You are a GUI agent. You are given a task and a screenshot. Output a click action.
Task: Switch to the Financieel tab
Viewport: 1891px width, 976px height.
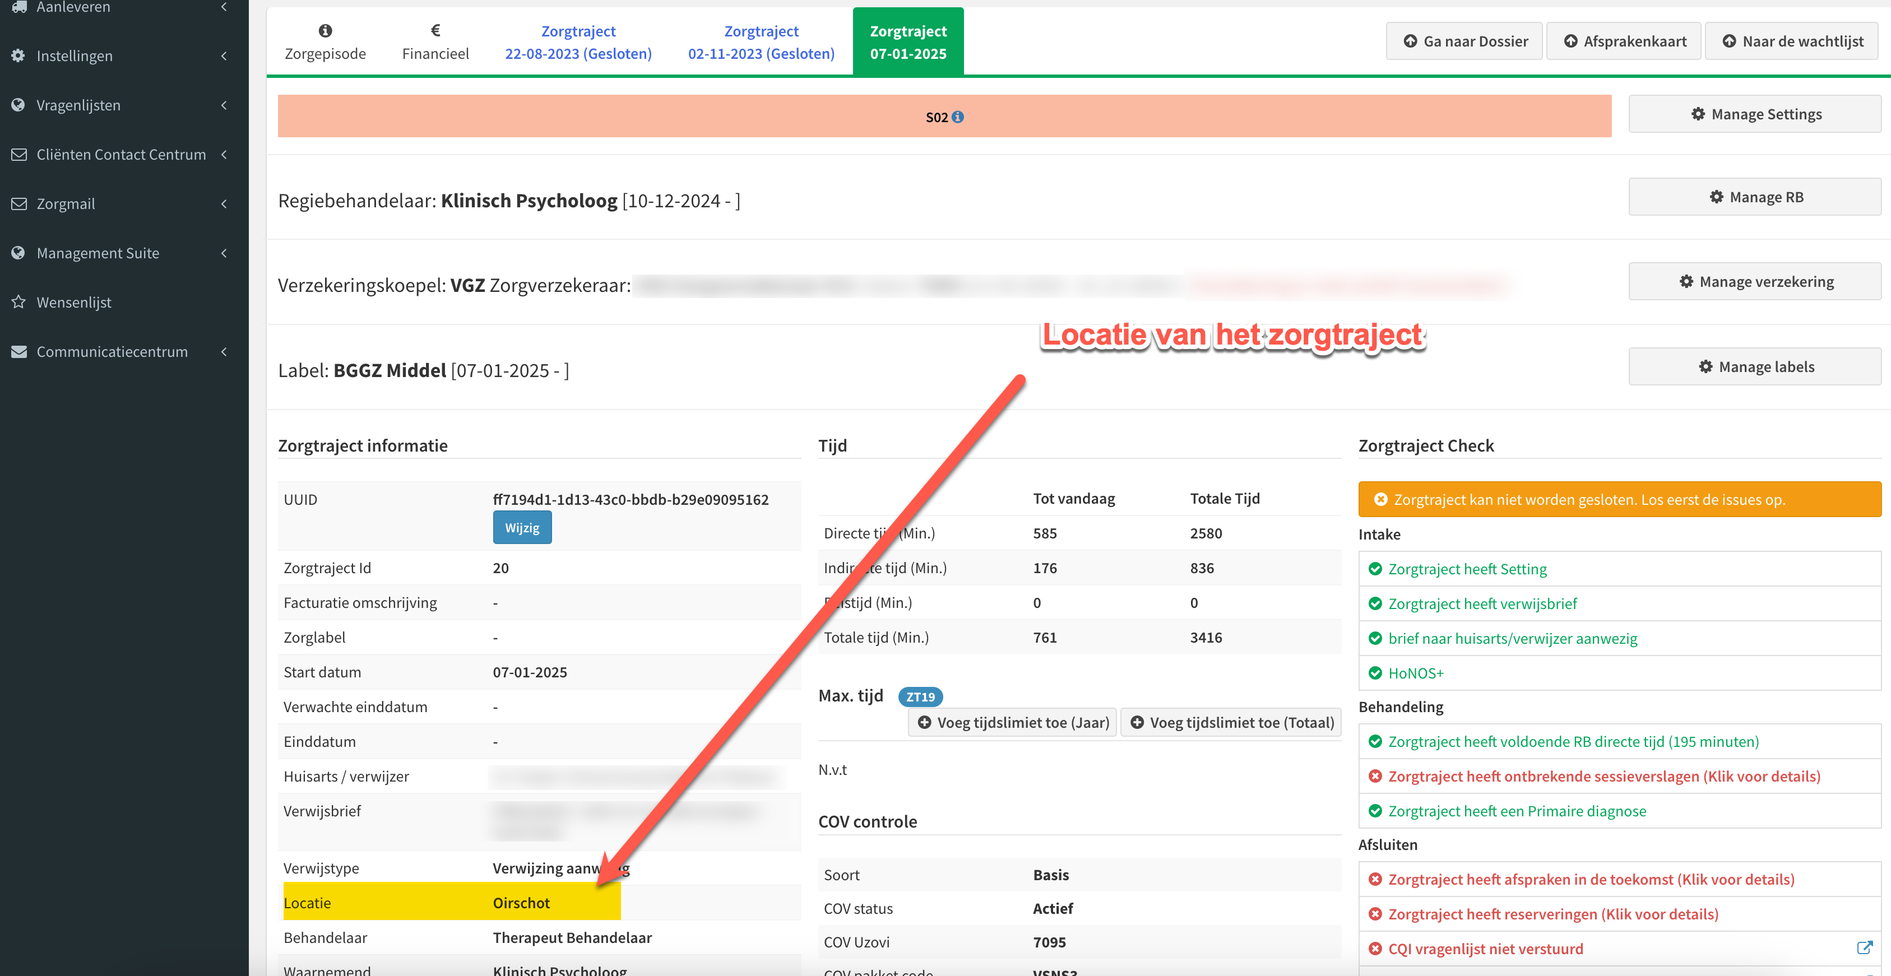point(435,41)
